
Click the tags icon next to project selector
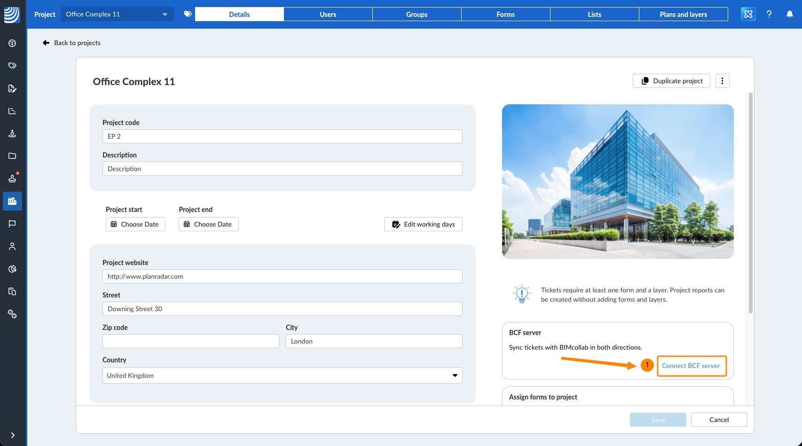pos(188,14)
